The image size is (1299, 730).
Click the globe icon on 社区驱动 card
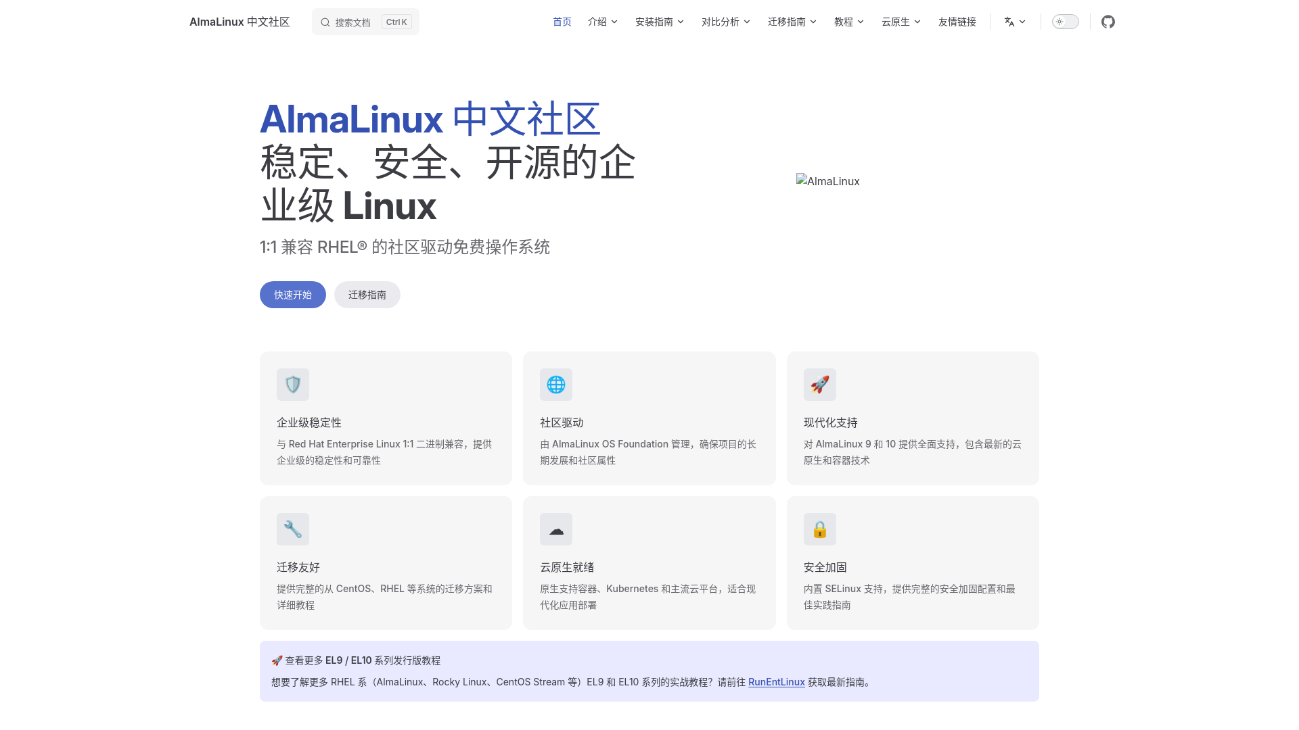tap(556, 385)
